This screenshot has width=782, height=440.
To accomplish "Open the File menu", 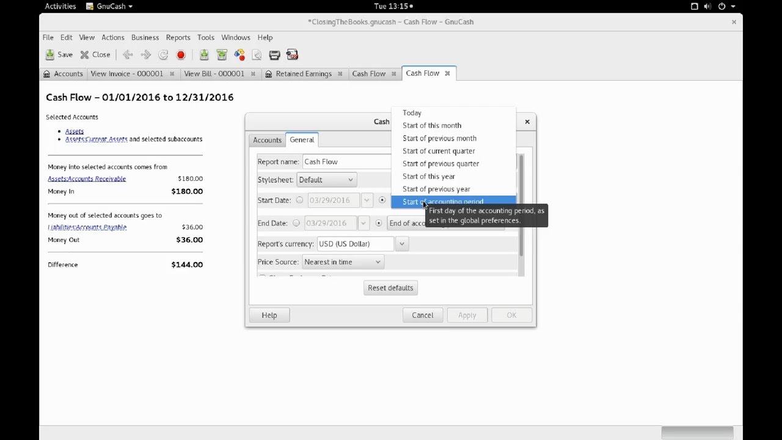I will pyautogui.click(x=48, y=37).
